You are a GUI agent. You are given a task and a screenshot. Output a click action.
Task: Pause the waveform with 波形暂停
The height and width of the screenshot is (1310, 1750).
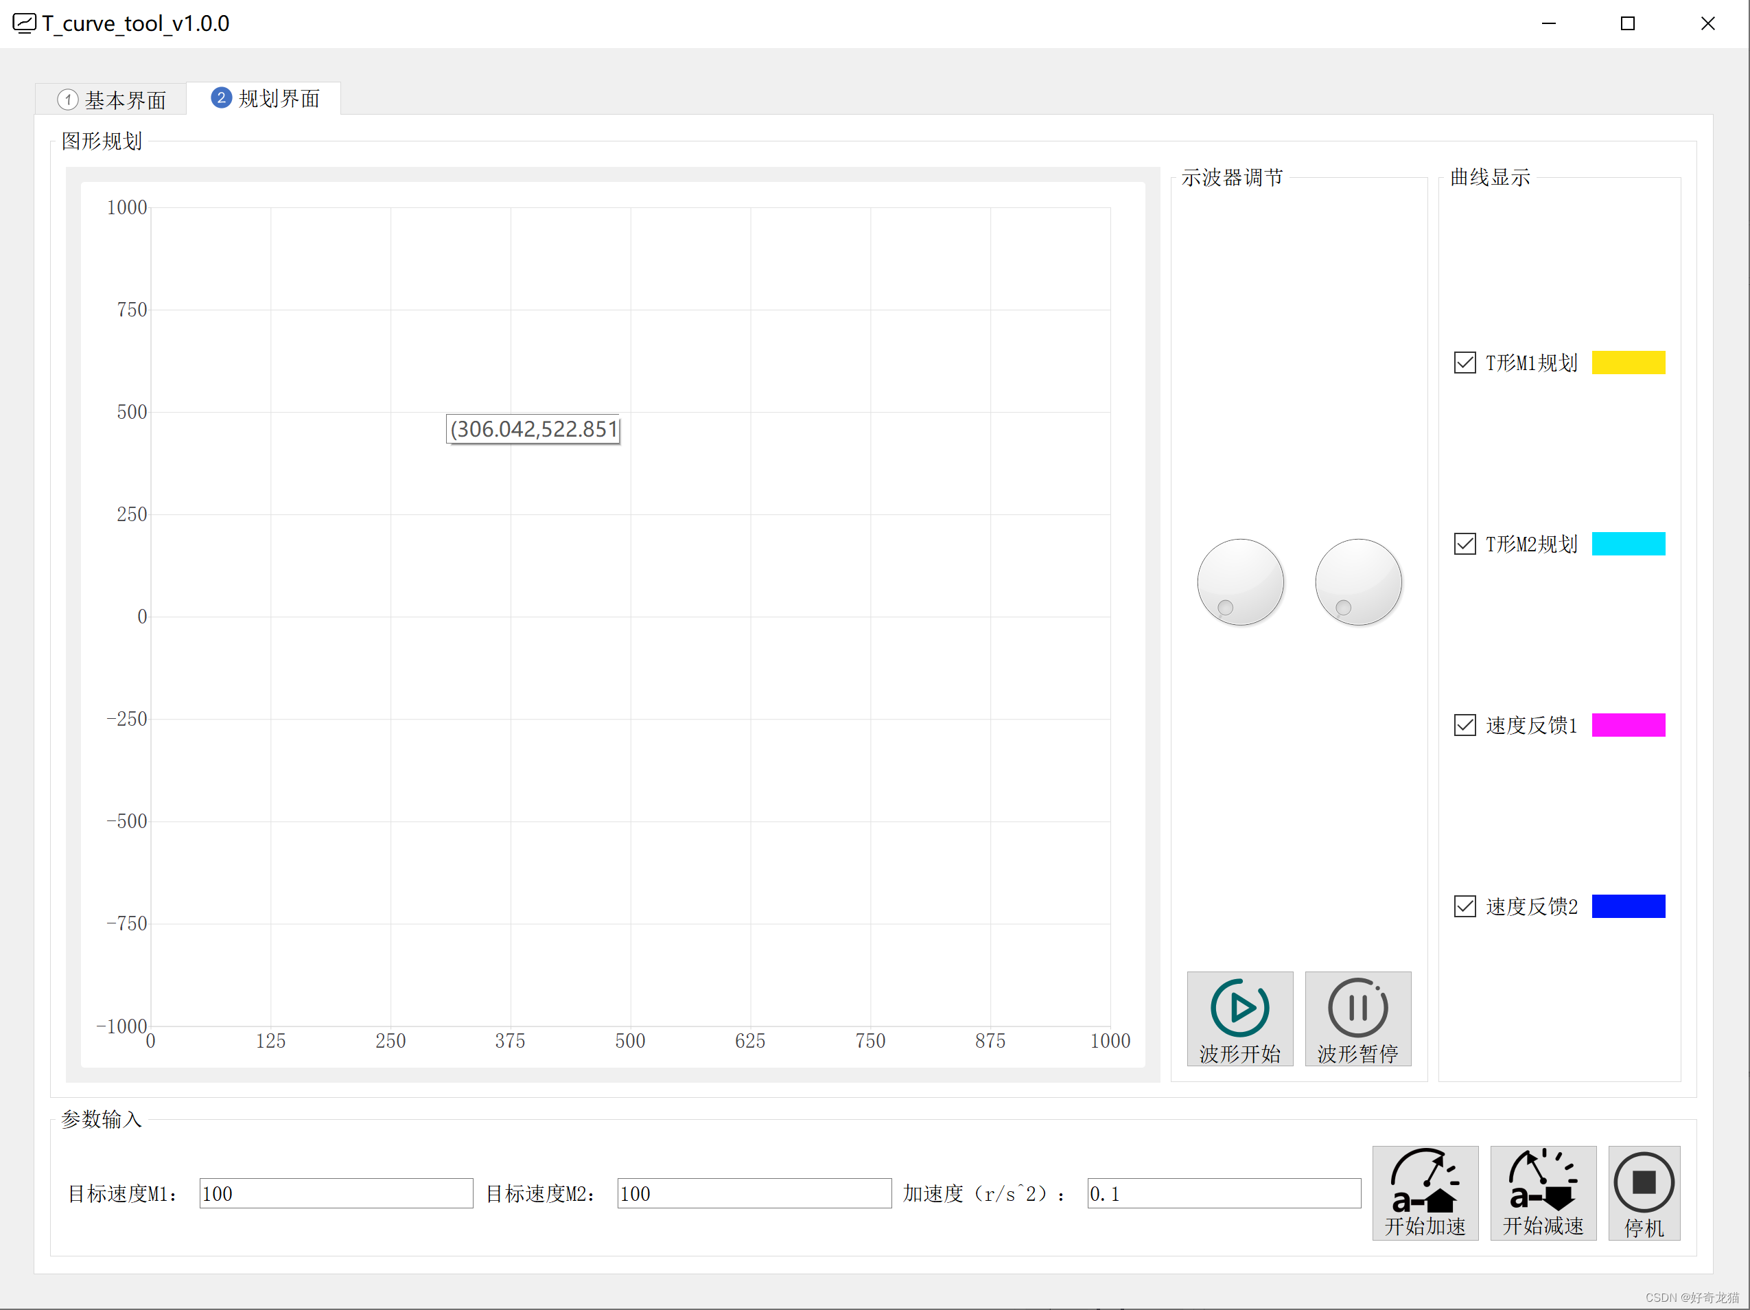(x=1357, y=1018)
